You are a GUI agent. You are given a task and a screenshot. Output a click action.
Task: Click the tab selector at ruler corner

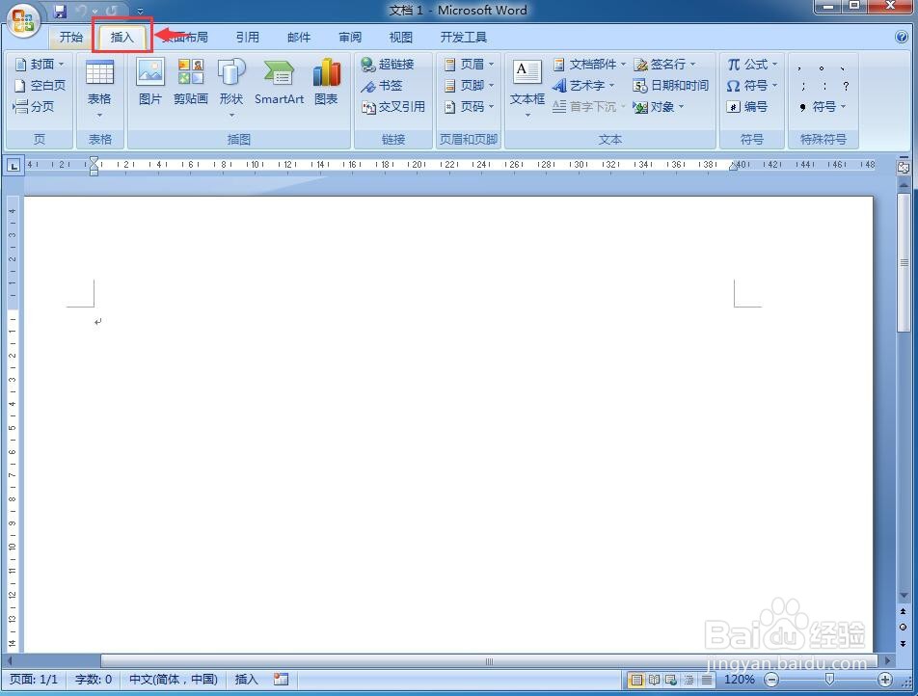pyautogui.click(x=13, y=166)
